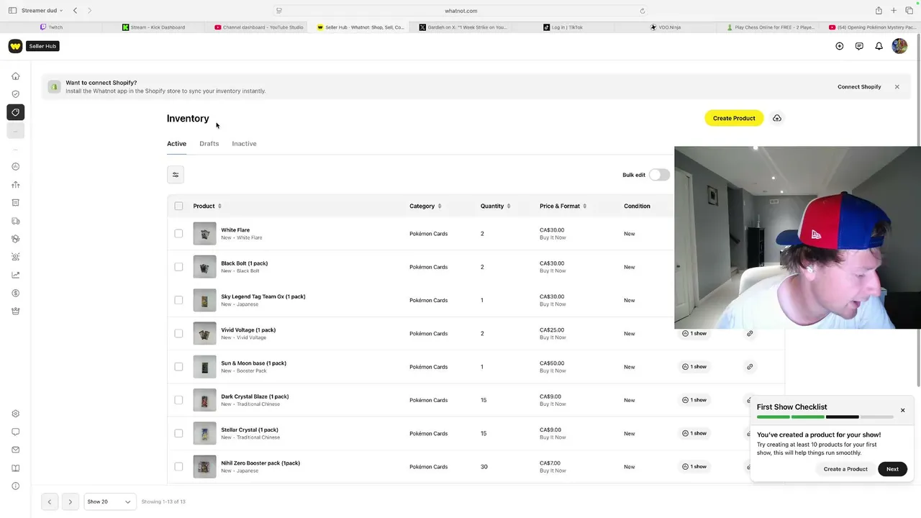Open the Kick Dashboard browser tab
Screen dimensions: 921x518
[x=153, y=27]
